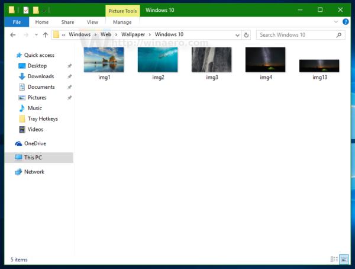Click the pin icon next to Pictures
Screen dimensions: 355x269
tap(69, 98)
